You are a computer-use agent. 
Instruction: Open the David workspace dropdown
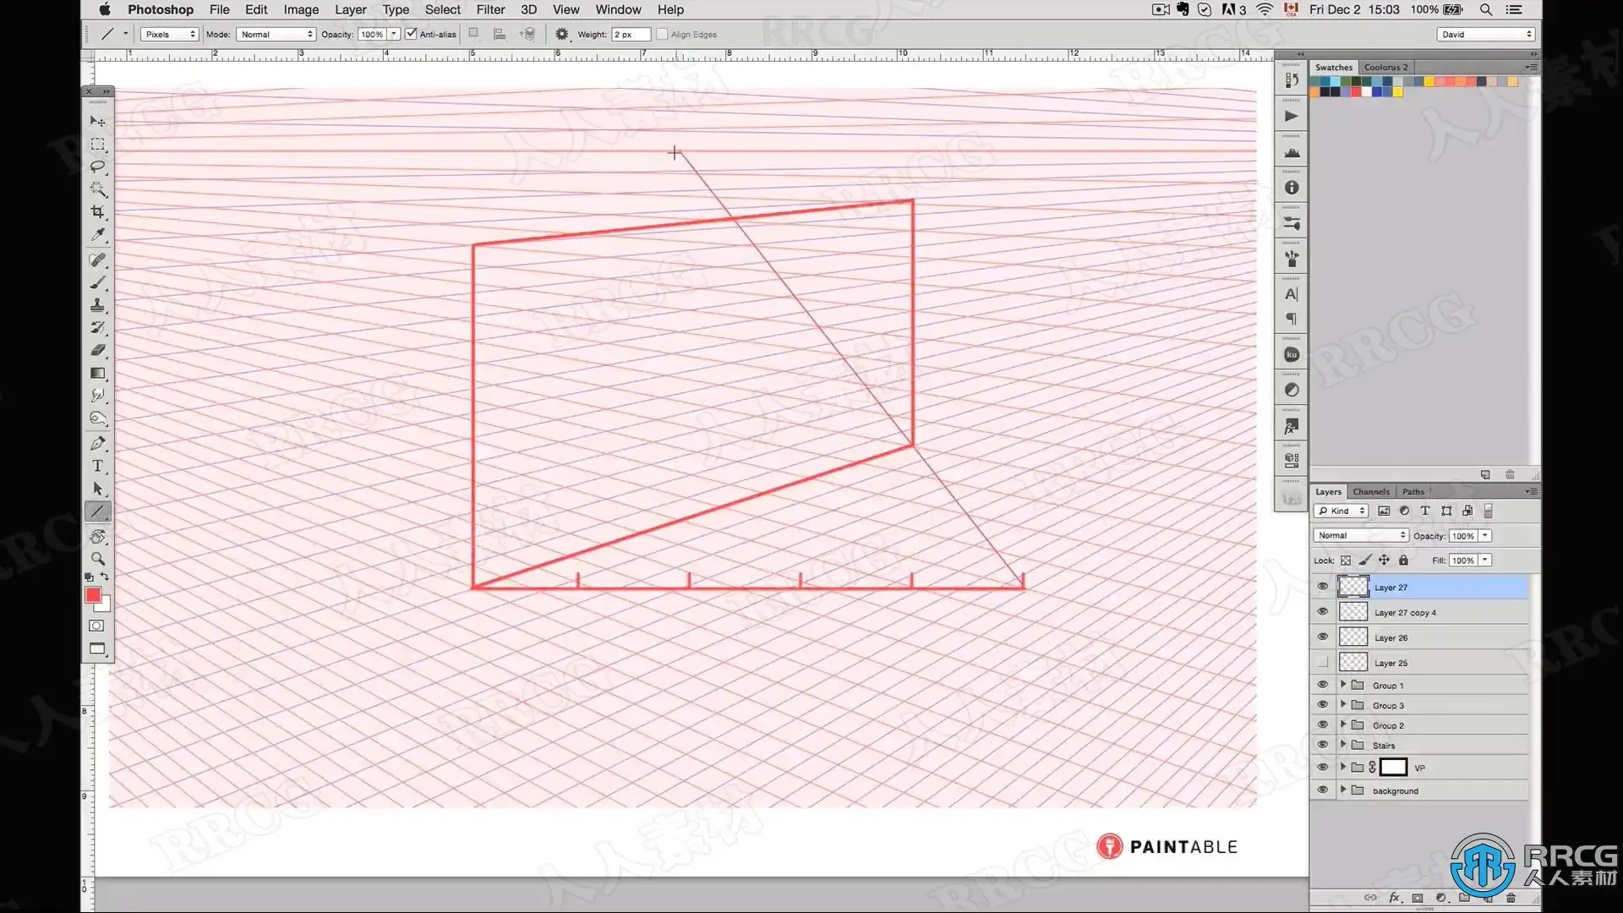1485,34
